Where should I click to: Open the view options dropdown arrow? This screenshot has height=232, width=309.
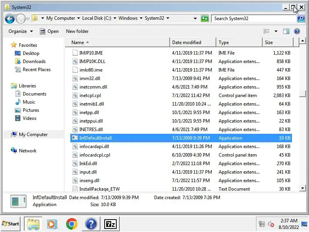276,31
